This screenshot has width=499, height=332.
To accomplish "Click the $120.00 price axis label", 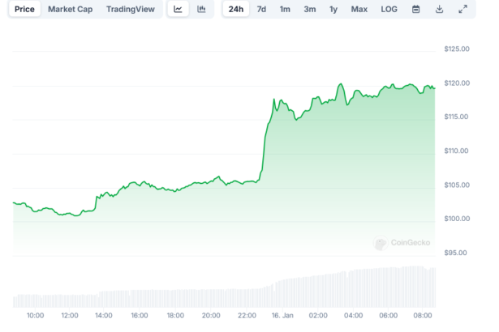I will coord(458,83).
